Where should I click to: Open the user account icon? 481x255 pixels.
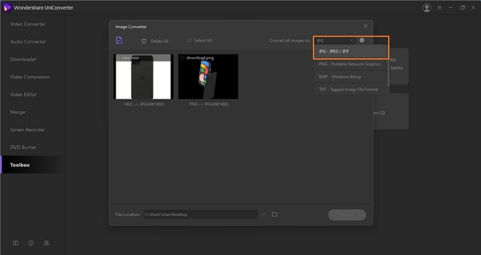(427, 8)
